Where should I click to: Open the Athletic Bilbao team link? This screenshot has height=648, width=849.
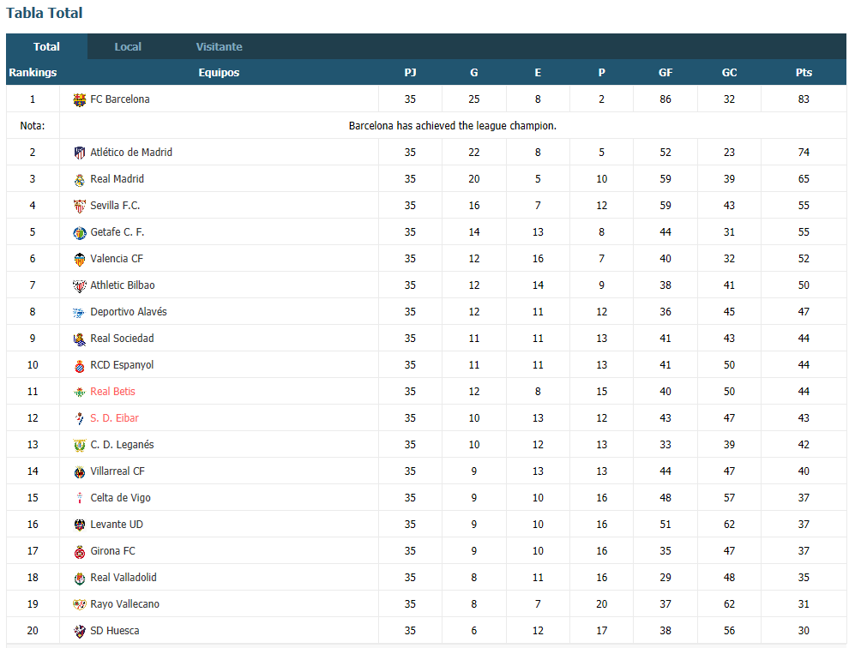(123, 285)
